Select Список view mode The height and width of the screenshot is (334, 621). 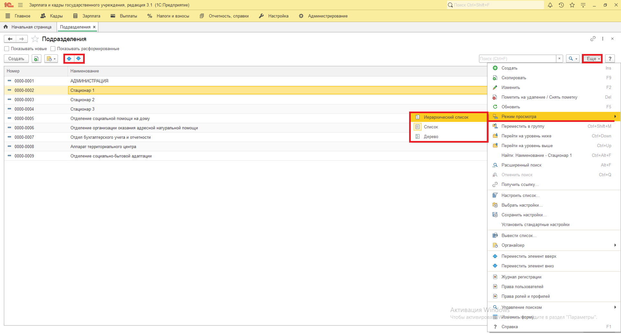tap(449, 127)
